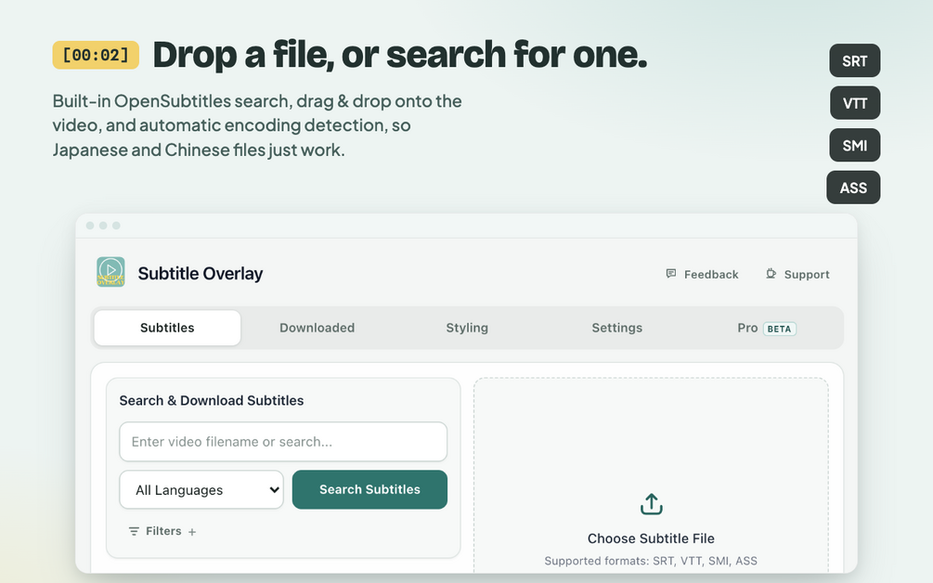Click the VTT format badge
The width and height of the screenshot is (933, 583).
[x=854, y=103]
